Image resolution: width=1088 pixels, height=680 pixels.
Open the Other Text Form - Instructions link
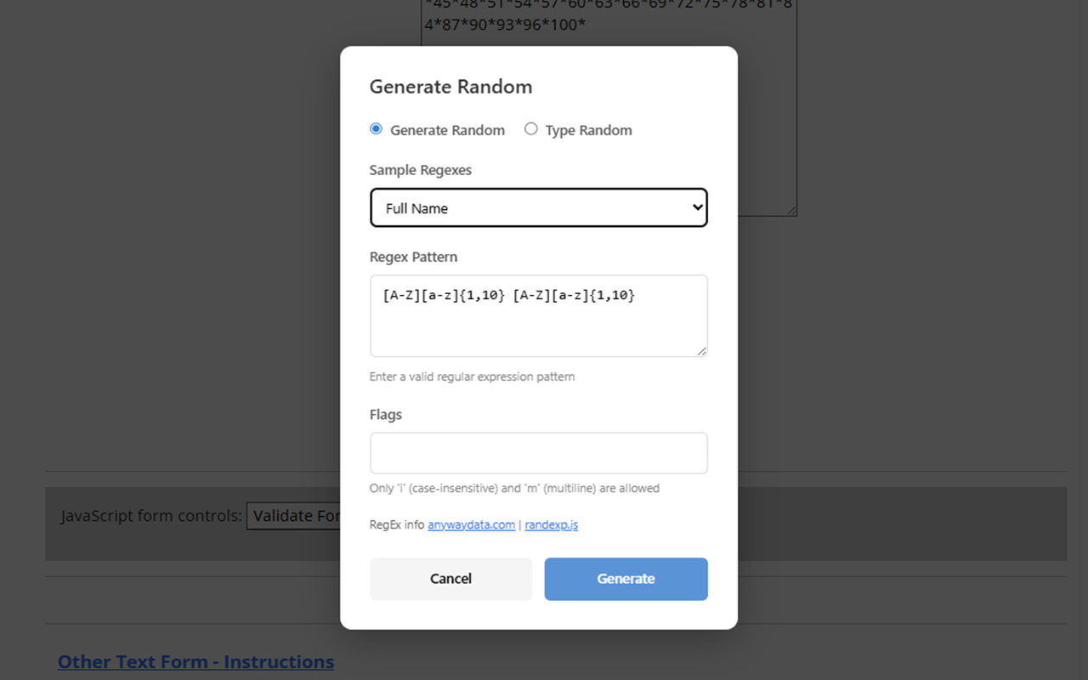click(x=195, y=661)
